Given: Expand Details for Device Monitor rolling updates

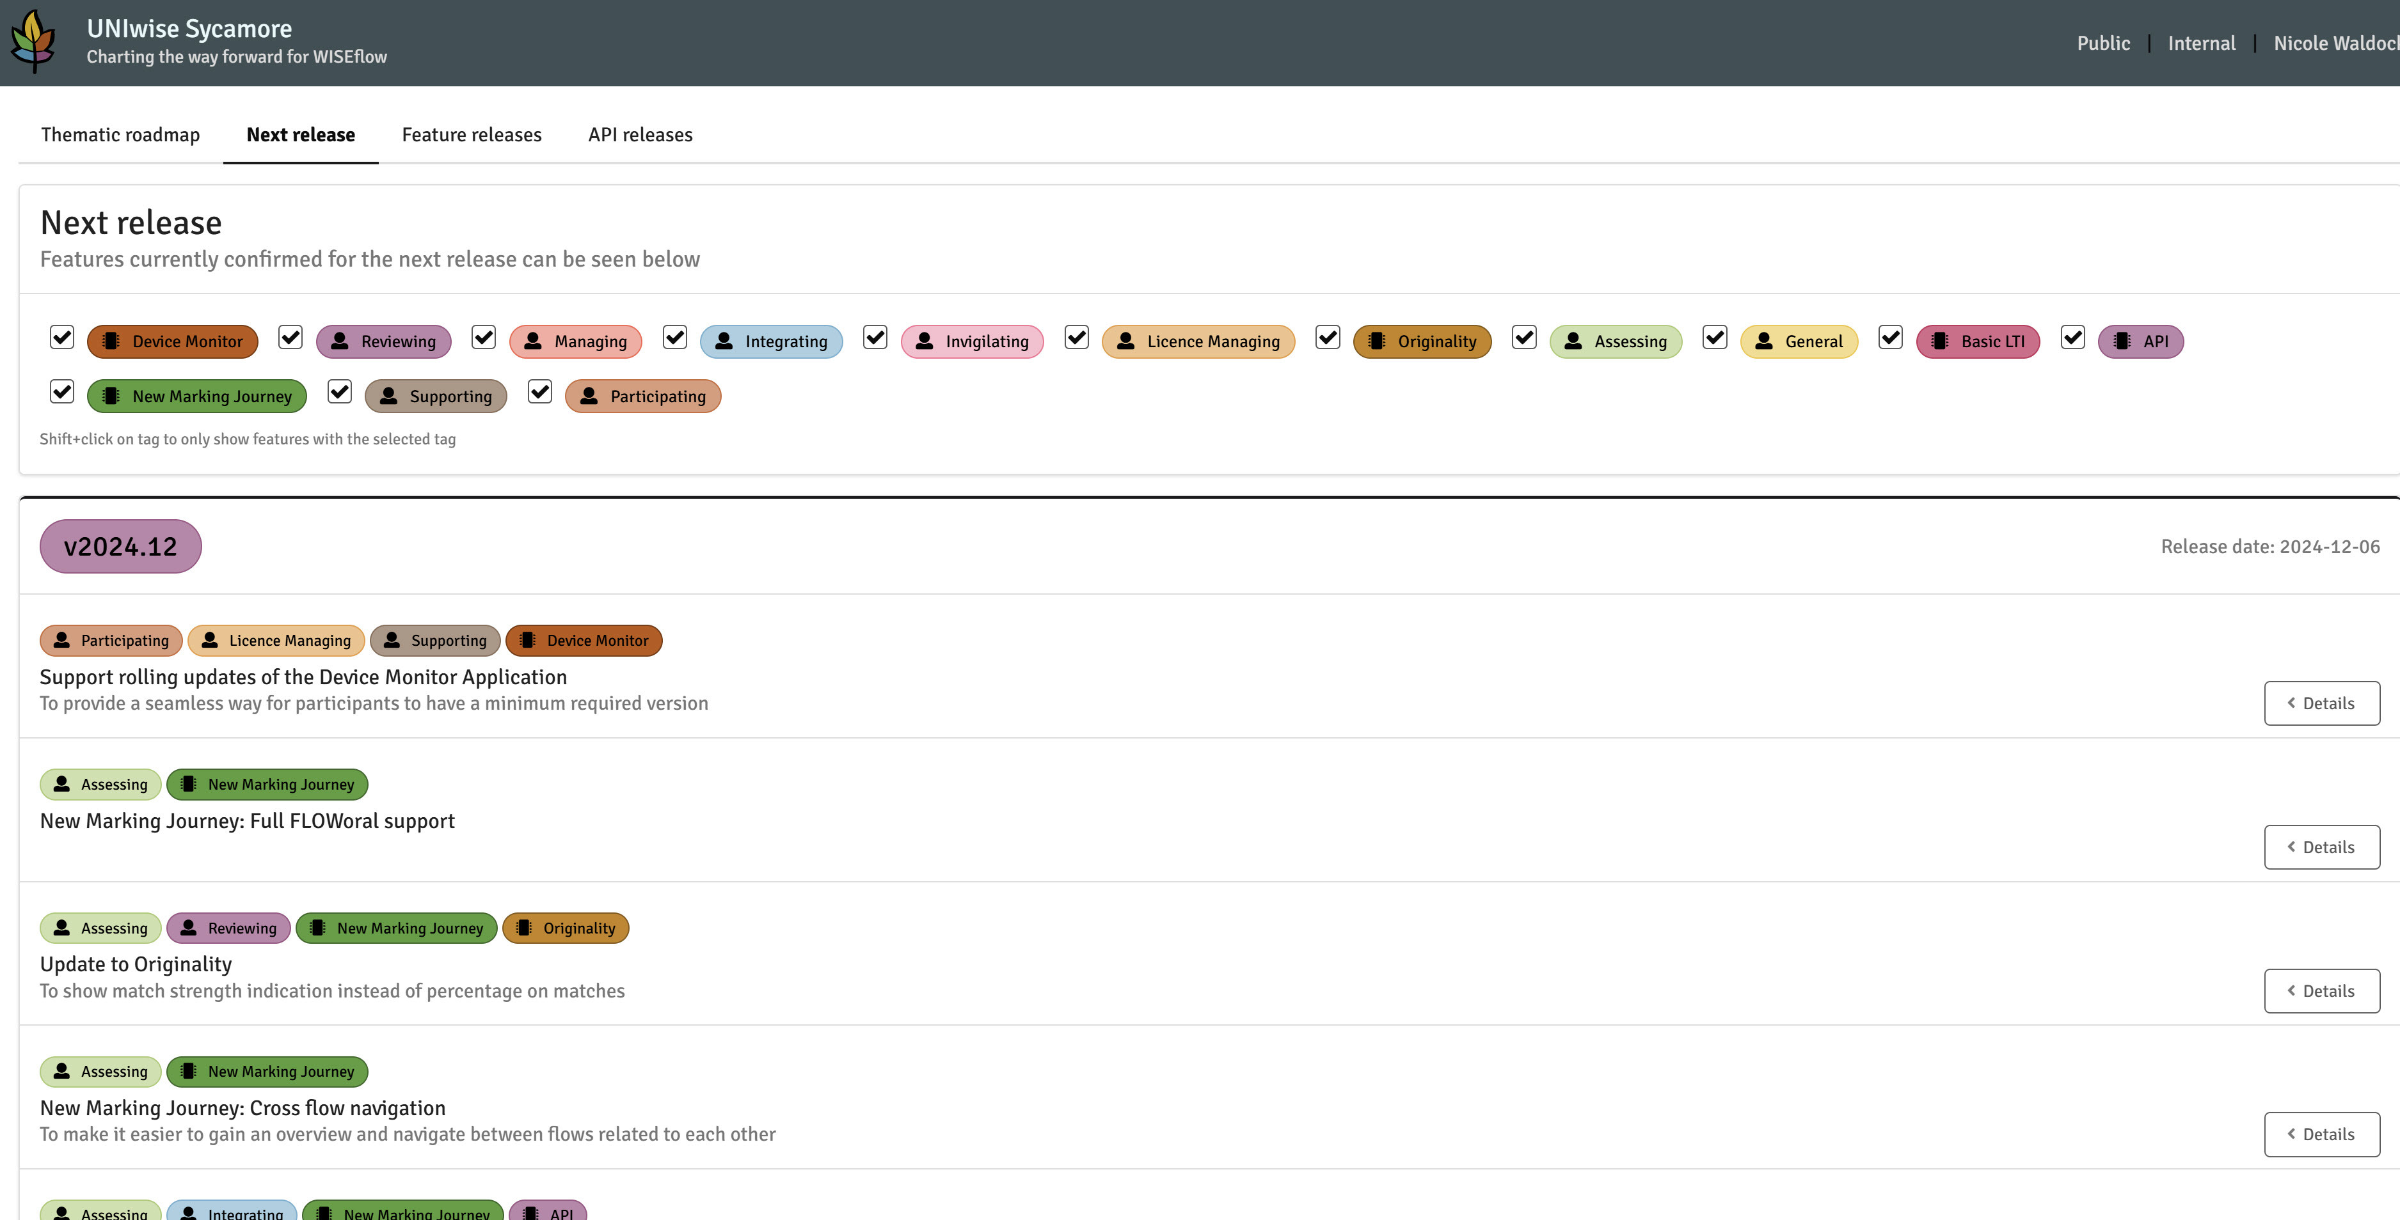Looking at the screenshot, I should click(x=2322, y=703).
